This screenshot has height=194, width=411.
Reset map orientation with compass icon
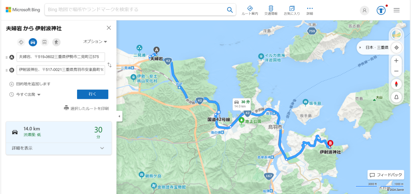pos(396,84)
